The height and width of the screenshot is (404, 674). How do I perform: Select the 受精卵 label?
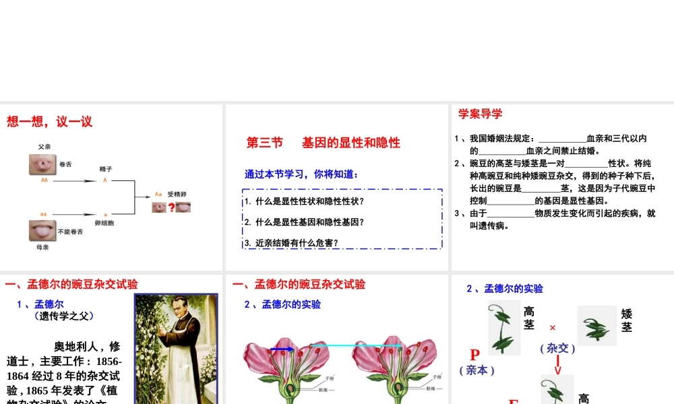[x=177, y=194]
